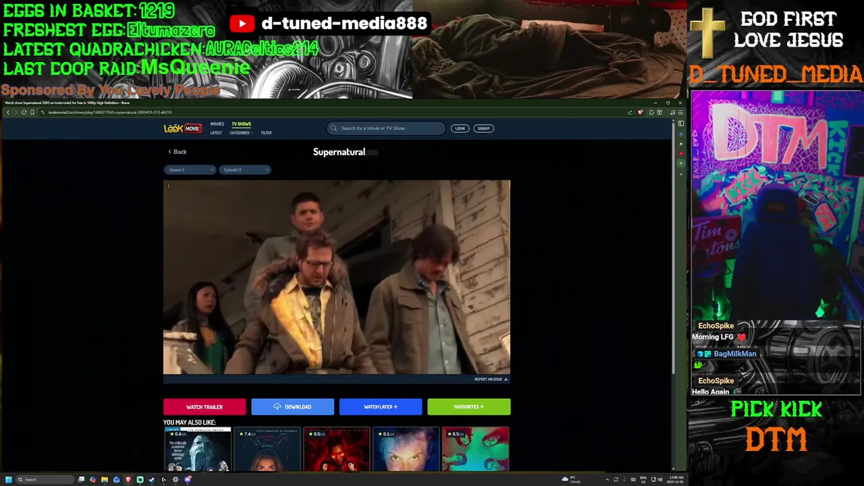Open File Explorer from taskbar
Image resolution: width=864 pixels, height=486 pixels.
105,479
